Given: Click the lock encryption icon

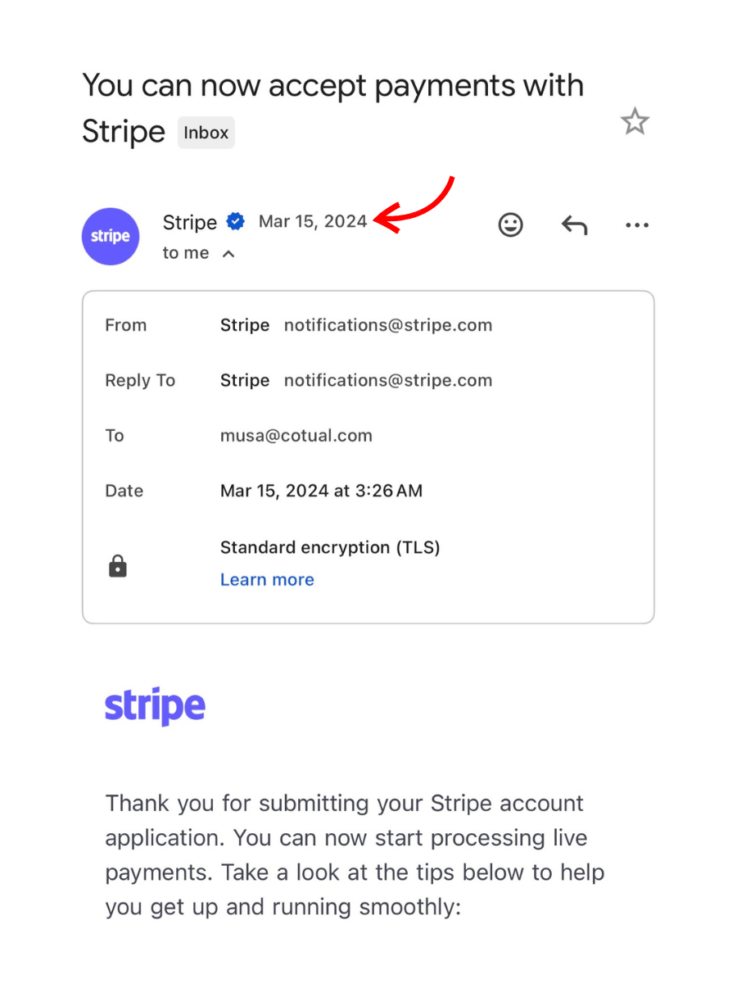Looking at the screenshot, I should 118,566.
